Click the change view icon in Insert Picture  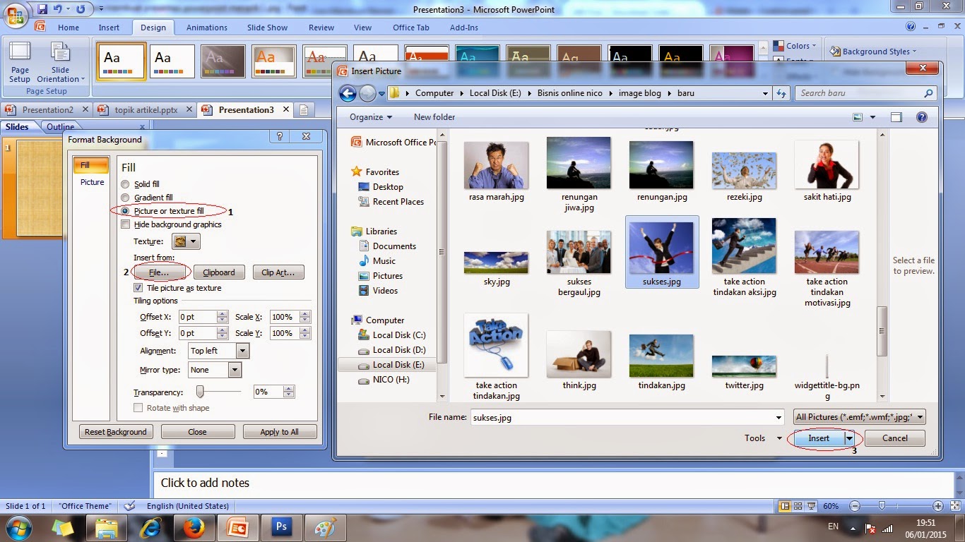point(858,117)
